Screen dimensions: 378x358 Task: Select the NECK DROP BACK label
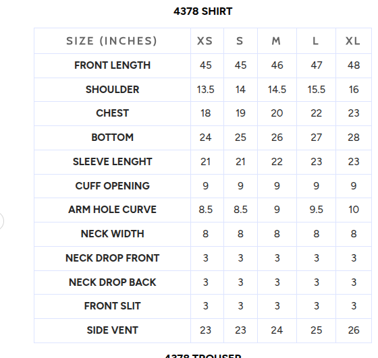click(x=112, y=282)
